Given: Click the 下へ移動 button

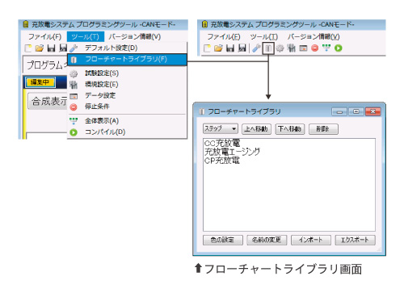Looking at the screenshot, I should 289,129.
